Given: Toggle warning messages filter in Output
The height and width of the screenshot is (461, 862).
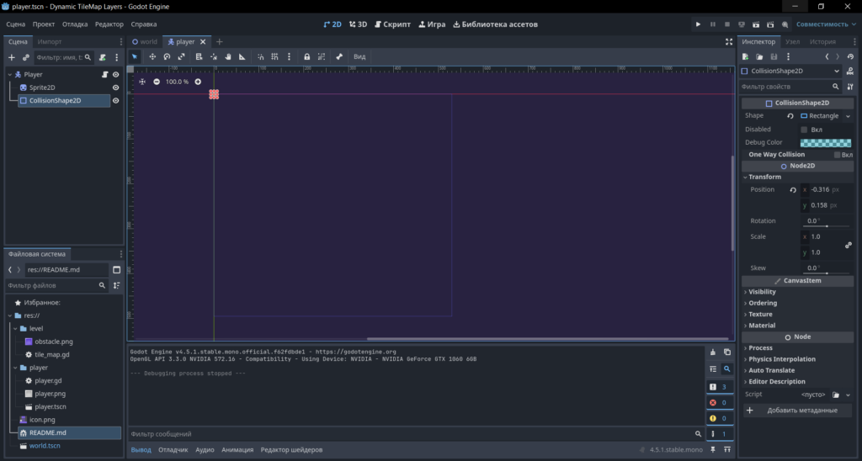Looking at the screenshot, I should click(x=720, y=418).
